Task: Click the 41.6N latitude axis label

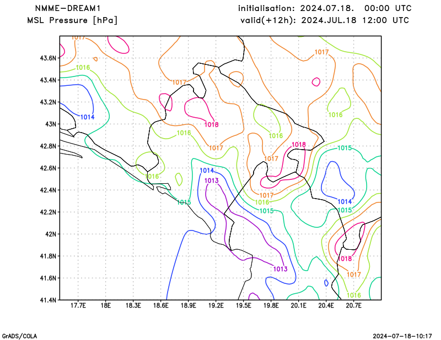Action: [48, 278]
